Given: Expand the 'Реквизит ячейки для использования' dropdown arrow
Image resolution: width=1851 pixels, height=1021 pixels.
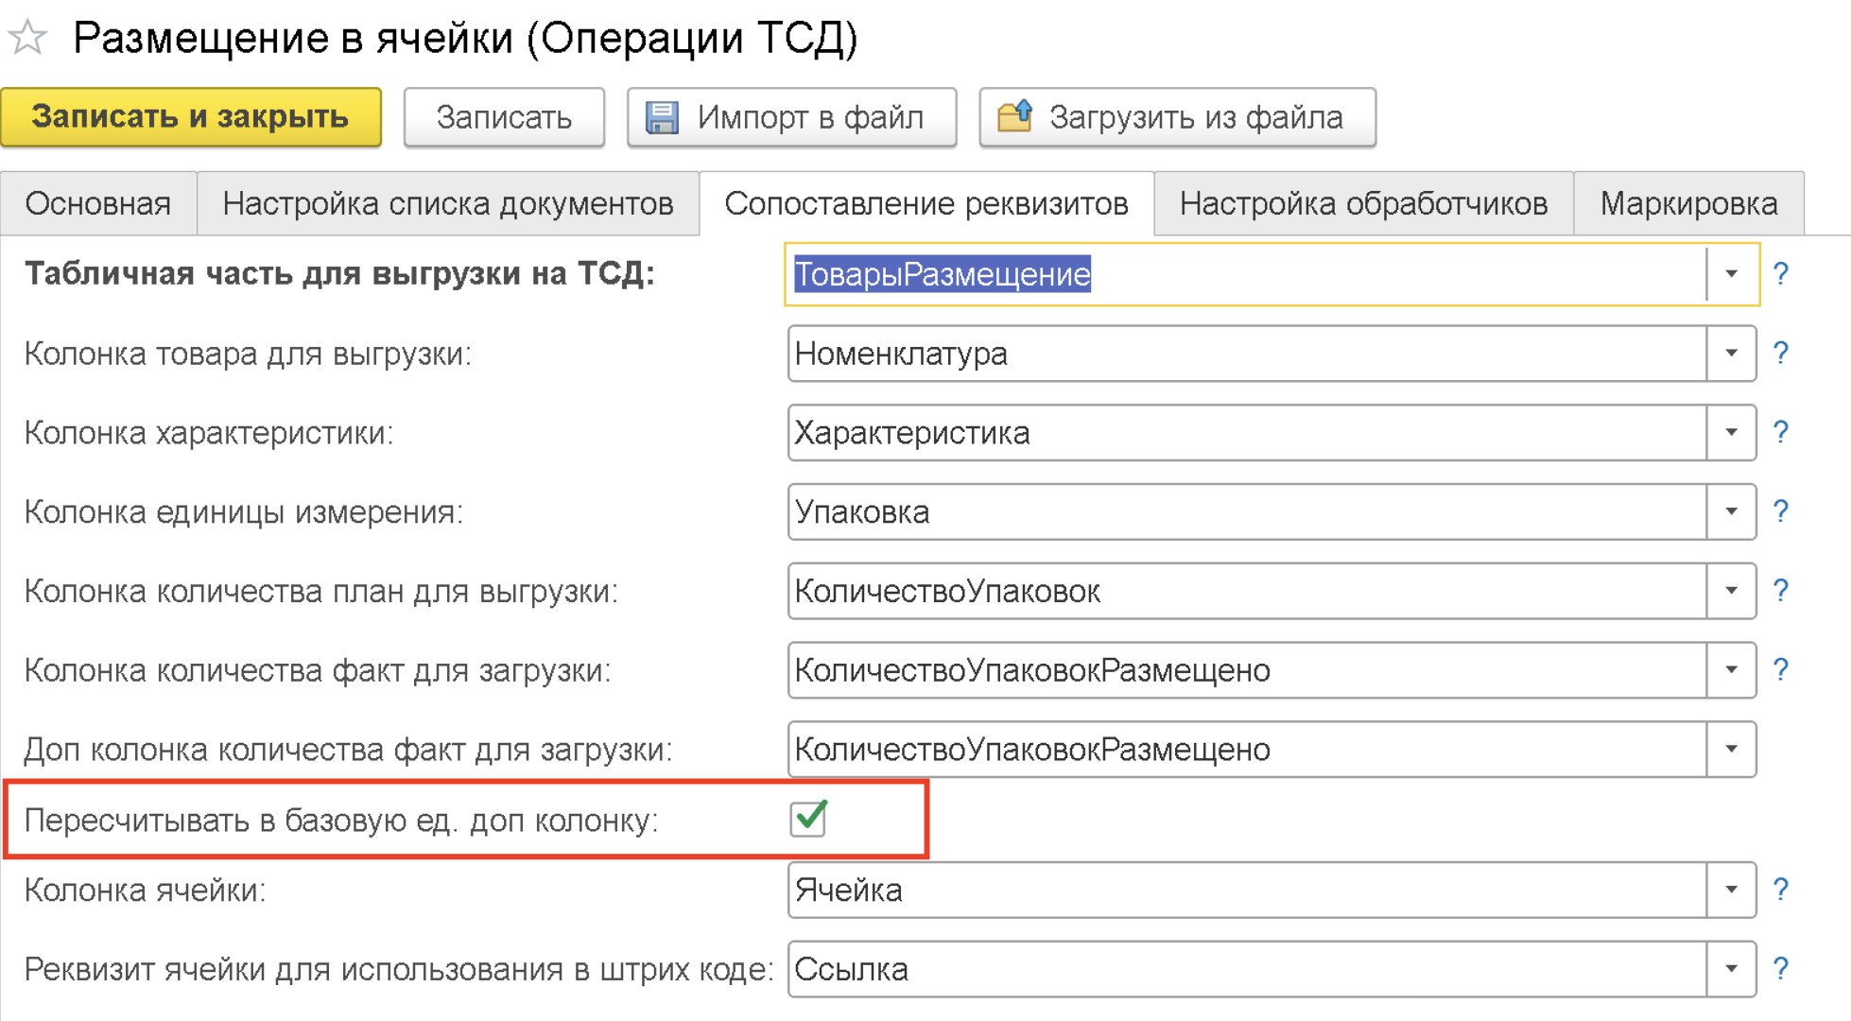Looking at the screenshot, I should click(x=1732, y=969).
